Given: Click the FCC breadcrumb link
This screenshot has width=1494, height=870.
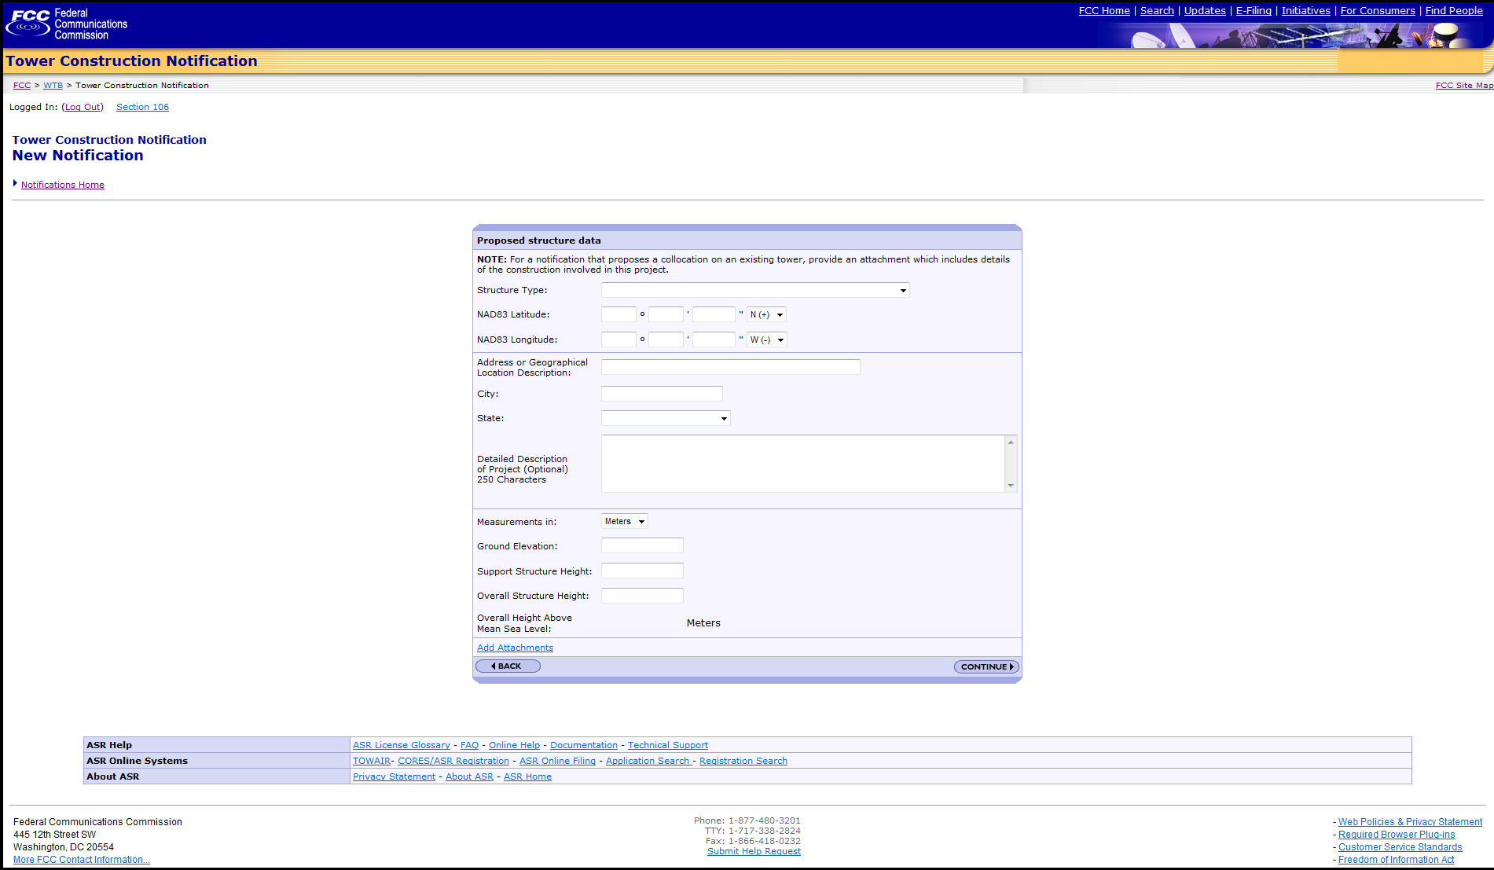Looking at the screenshot, I should click(22, 85).
